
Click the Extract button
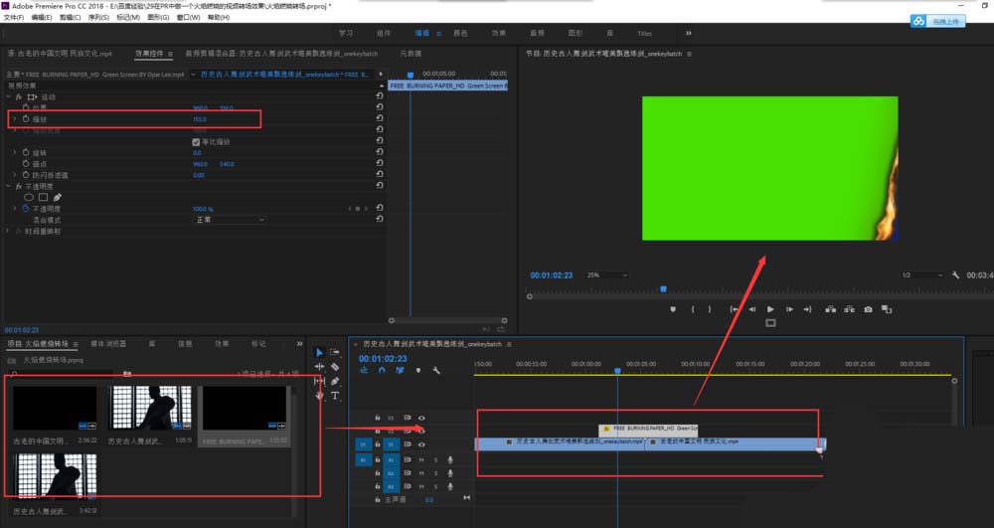[x=849, y=309]
